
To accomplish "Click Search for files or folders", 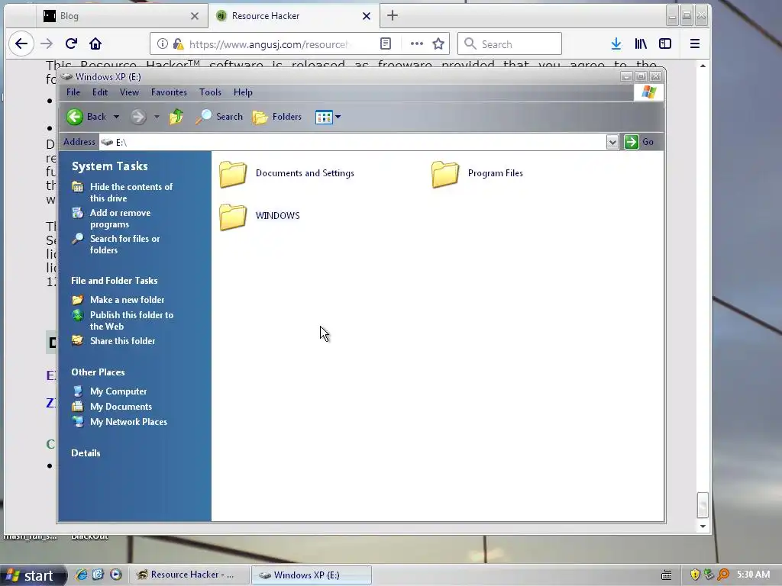I will click(124, 244).
